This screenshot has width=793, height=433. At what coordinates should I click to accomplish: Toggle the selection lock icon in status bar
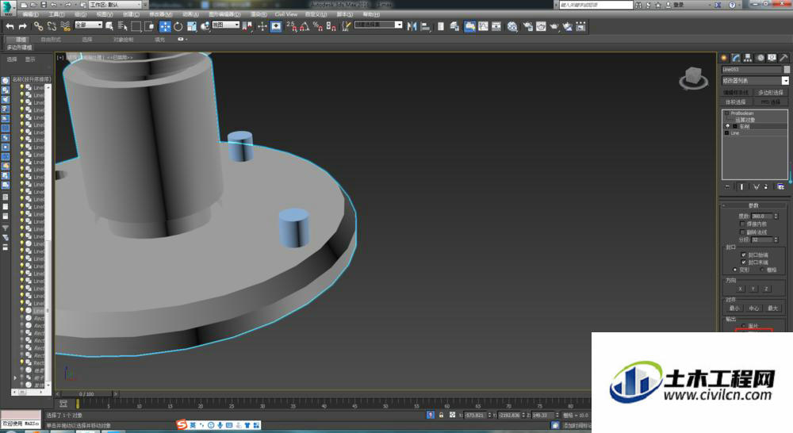[441, 415]
